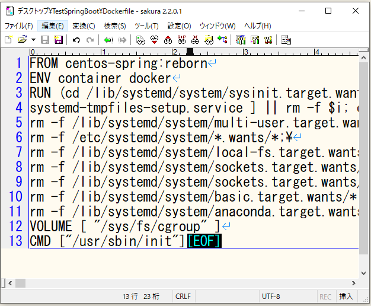Image resolution: width=371 pixels, height=306 pixels.
Task: Click horizontal scrollbar left arrow
Action: point(10,283)
